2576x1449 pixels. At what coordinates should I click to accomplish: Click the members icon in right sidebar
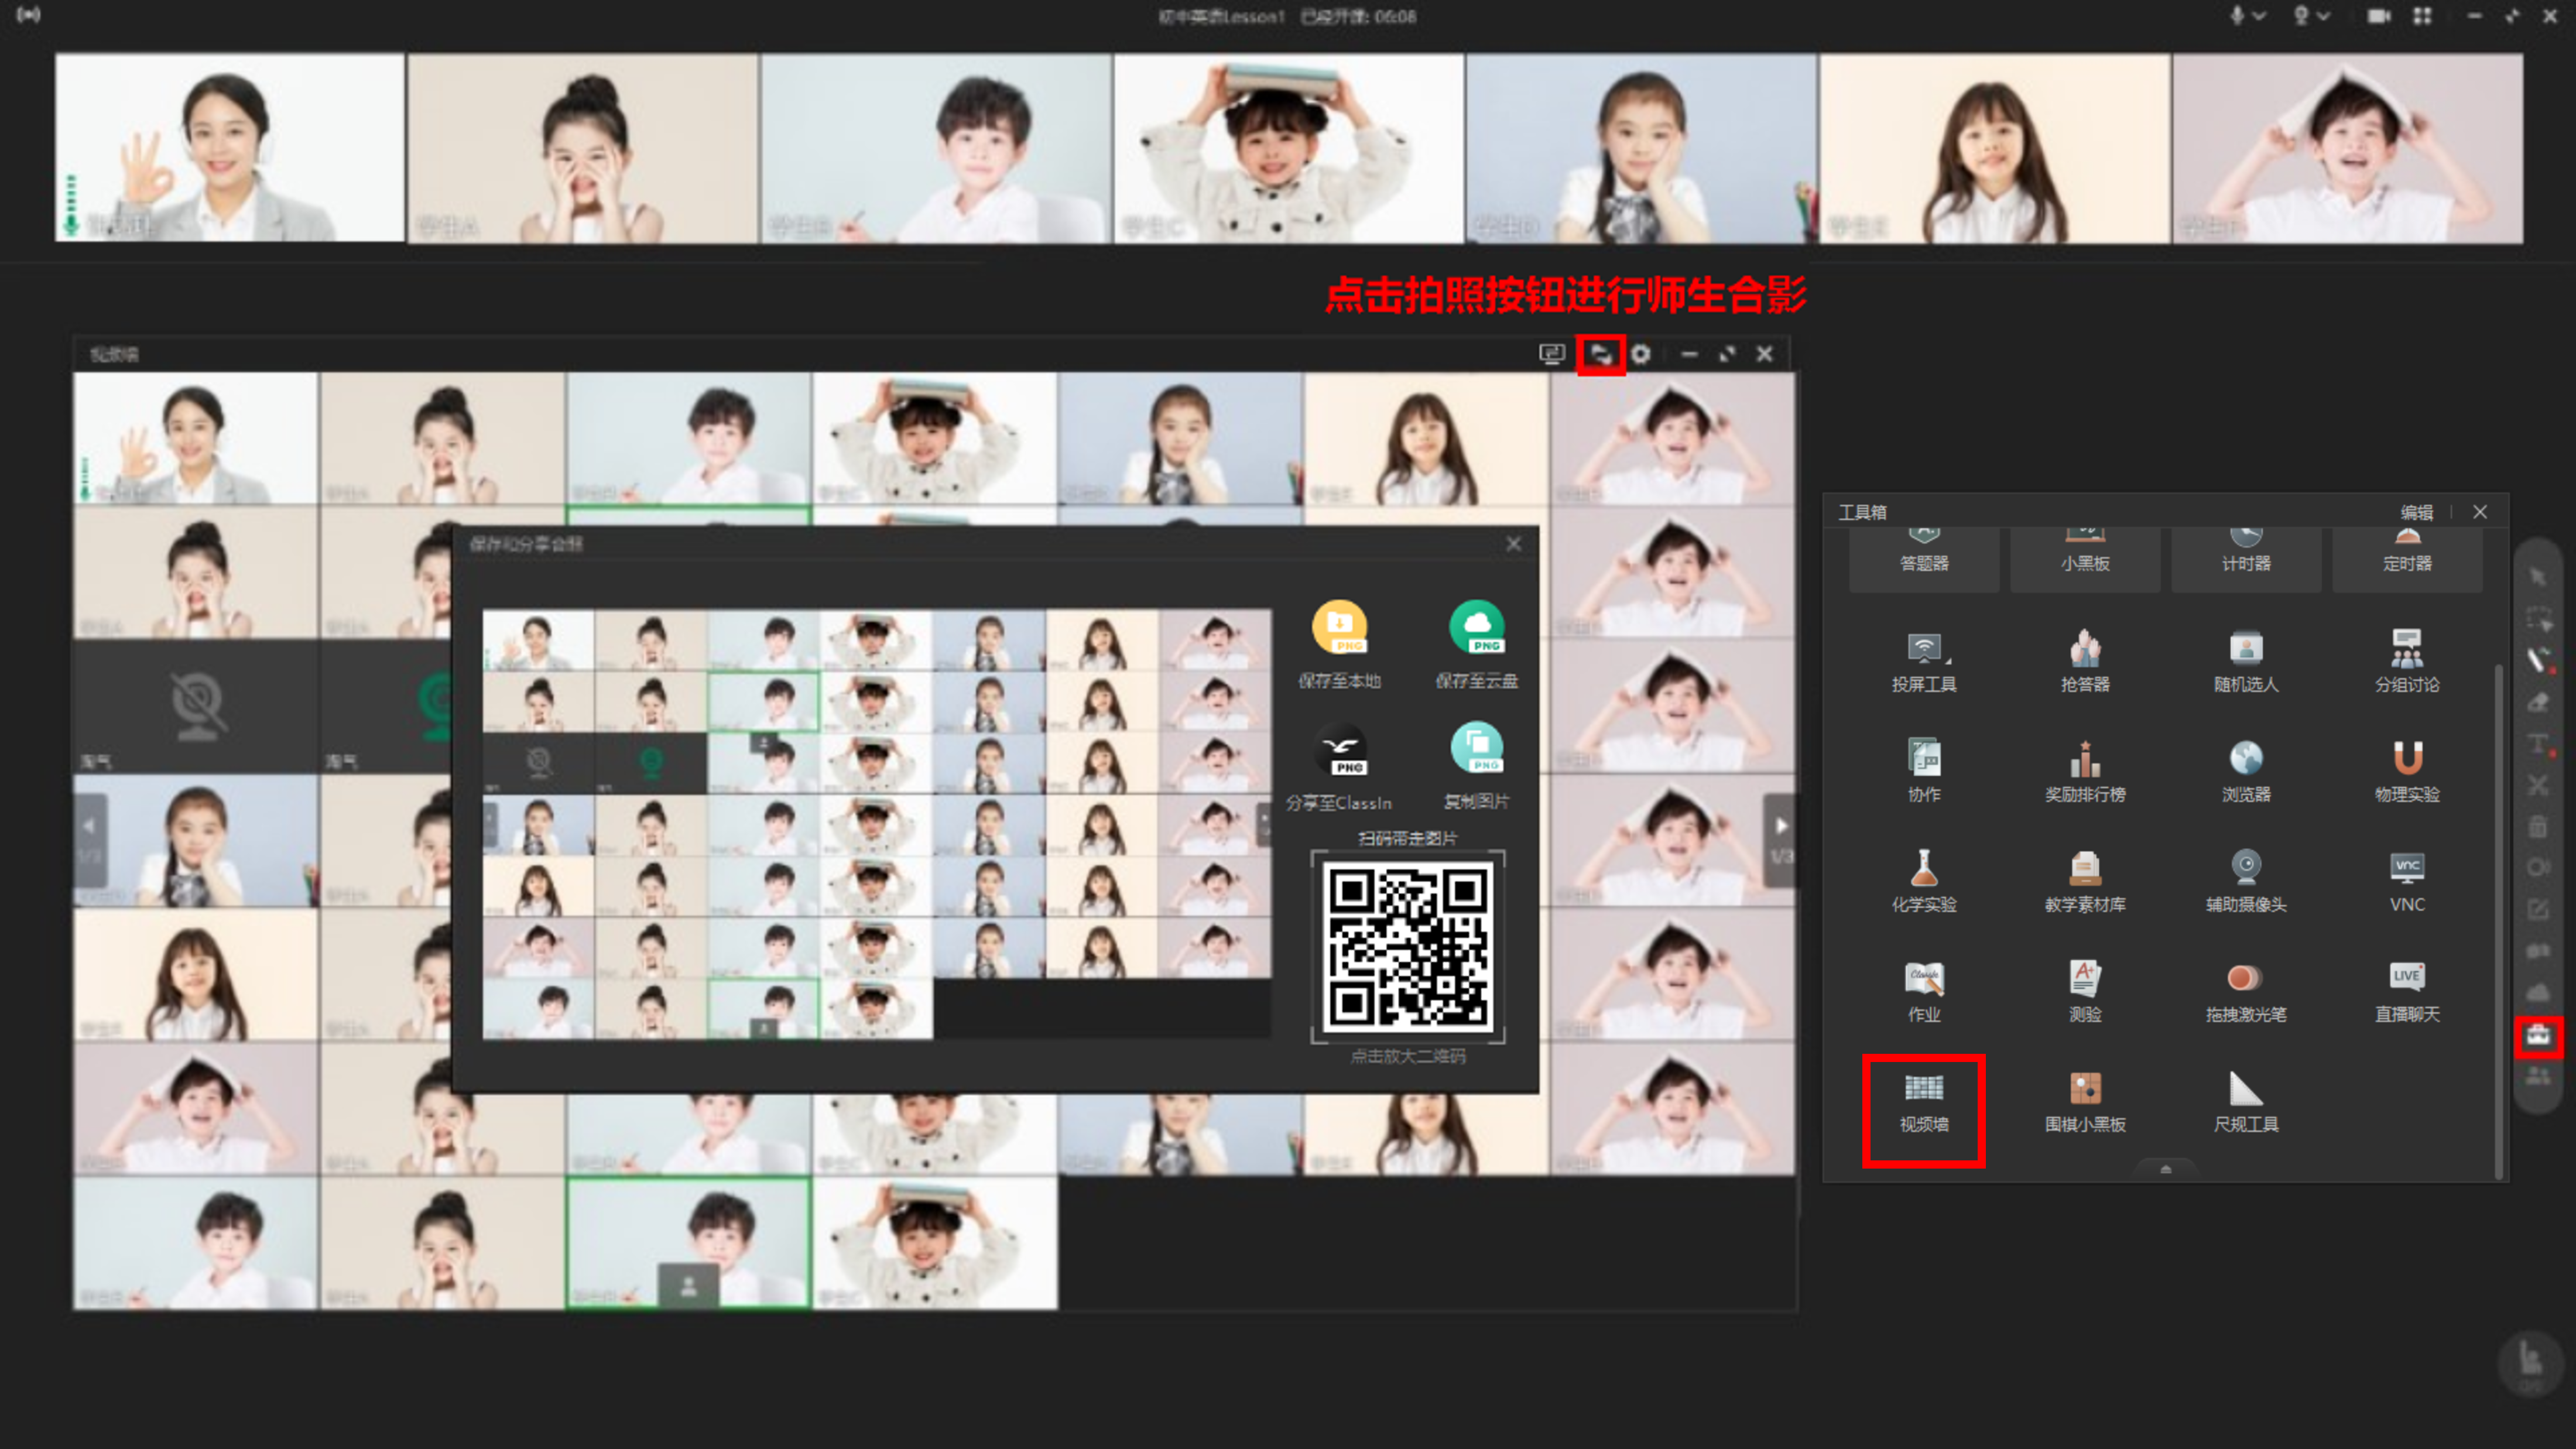pyautogui.click(x=2538, y=1076)
